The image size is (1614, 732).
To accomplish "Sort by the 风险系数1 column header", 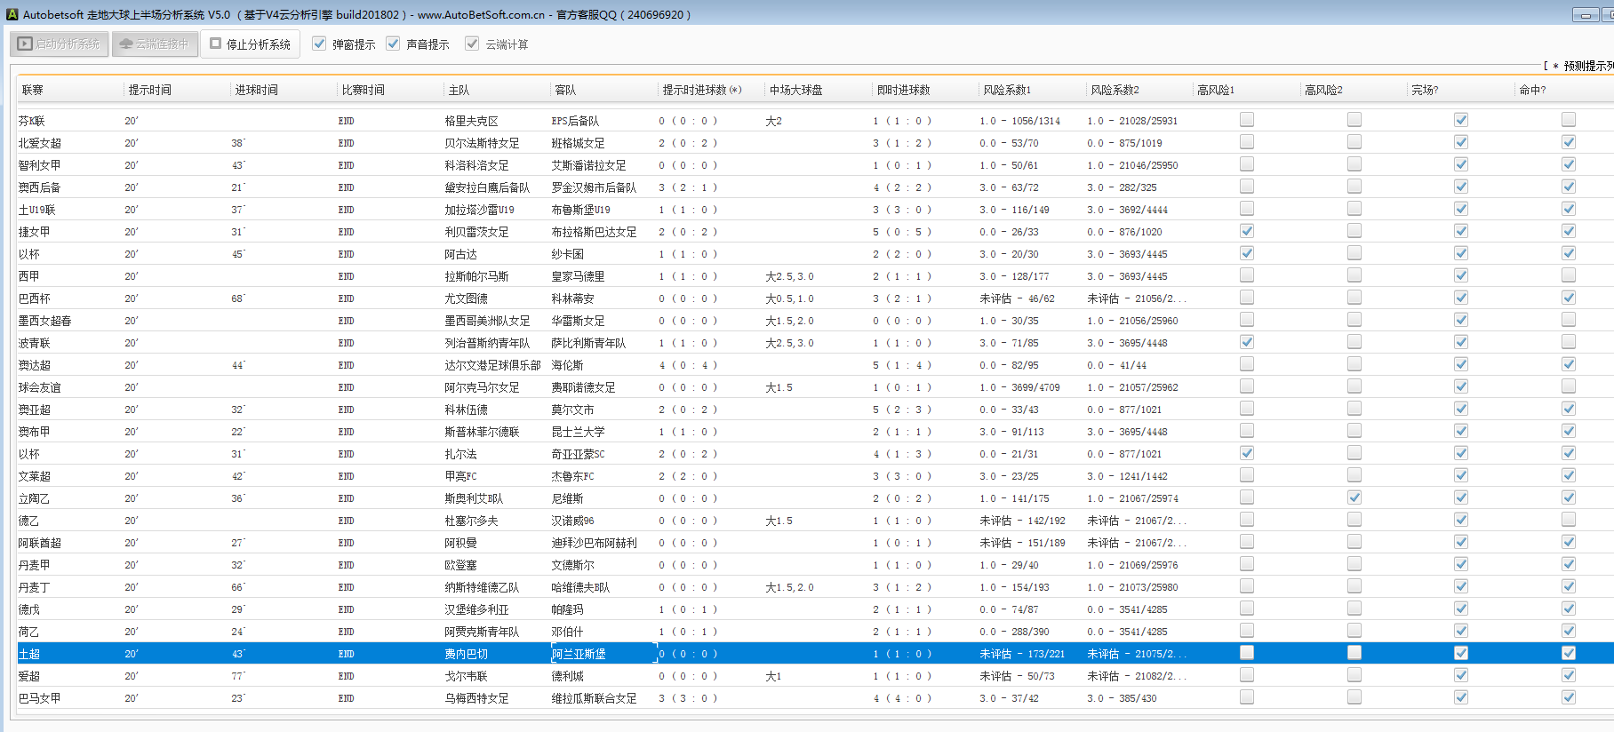I will 1007,90.
